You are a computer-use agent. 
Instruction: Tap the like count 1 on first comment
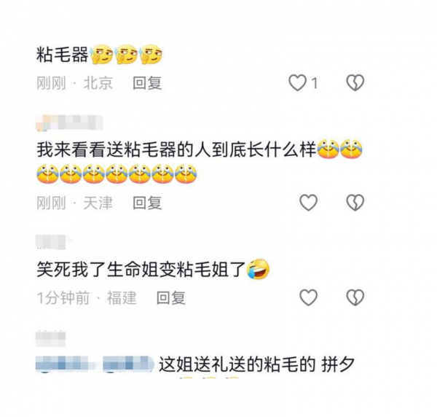click(x=315, y=83)
